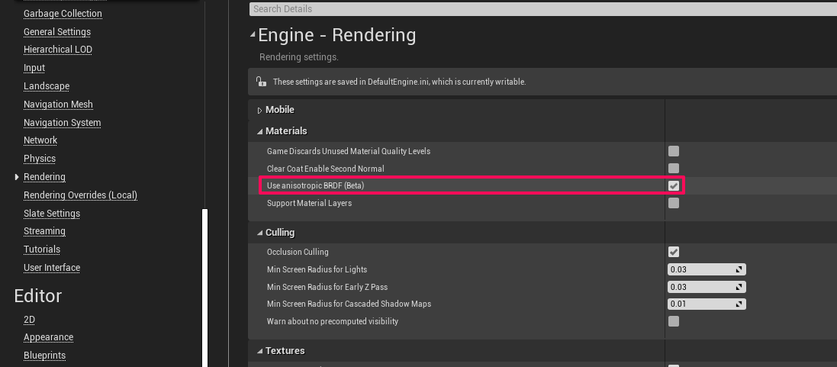The image size is (837, 367).
Task: Click the Editor section heading
Action: tap(38, 295)
